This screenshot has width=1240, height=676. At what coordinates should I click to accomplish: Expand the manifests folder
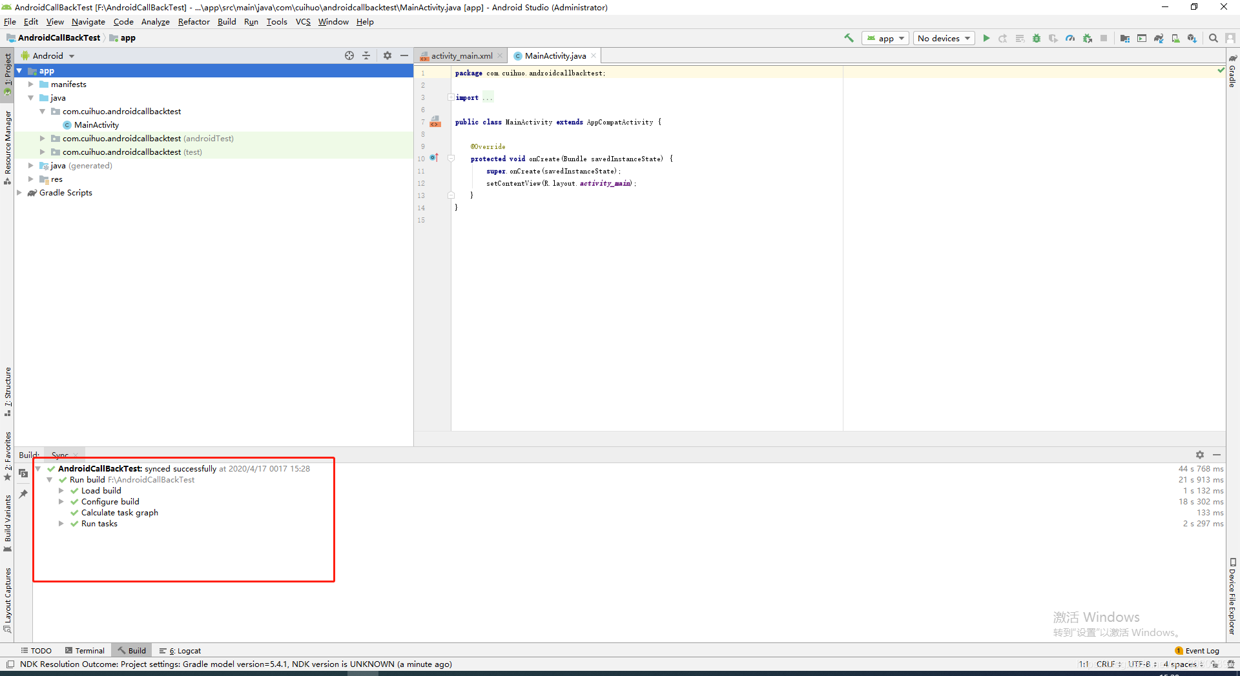click(30, 84)
